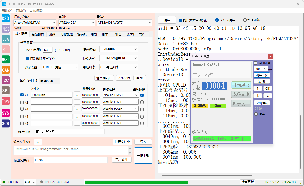
Task: Click the 刷屏一次 button
Action: click(262, 75)
